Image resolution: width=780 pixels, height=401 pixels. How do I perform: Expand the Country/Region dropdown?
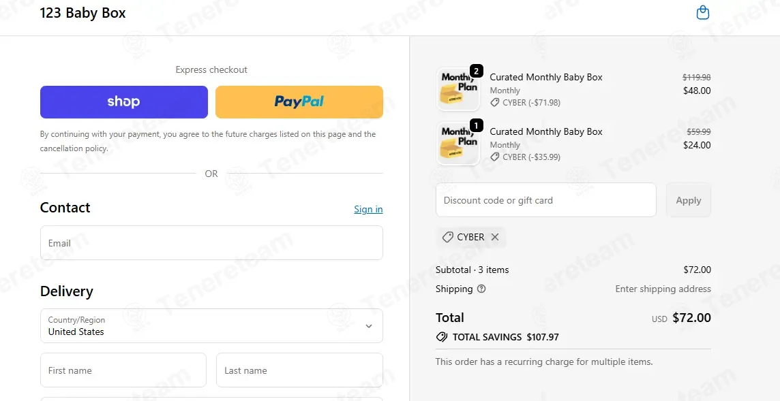pos(211,326)
